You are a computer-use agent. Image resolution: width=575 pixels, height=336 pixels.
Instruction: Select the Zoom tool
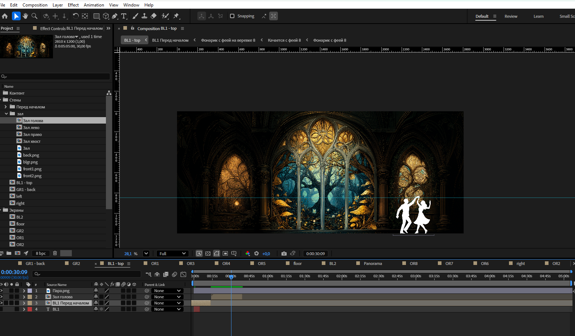pyautogui.click(x=34, y=16)
